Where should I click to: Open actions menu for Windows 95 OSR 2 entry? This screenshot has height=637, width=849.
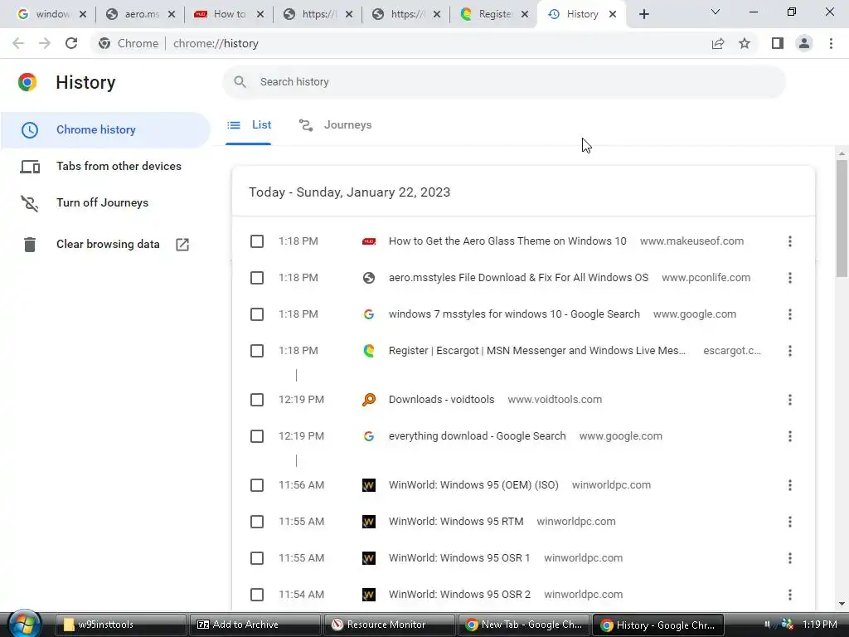[x=790, y=595]
